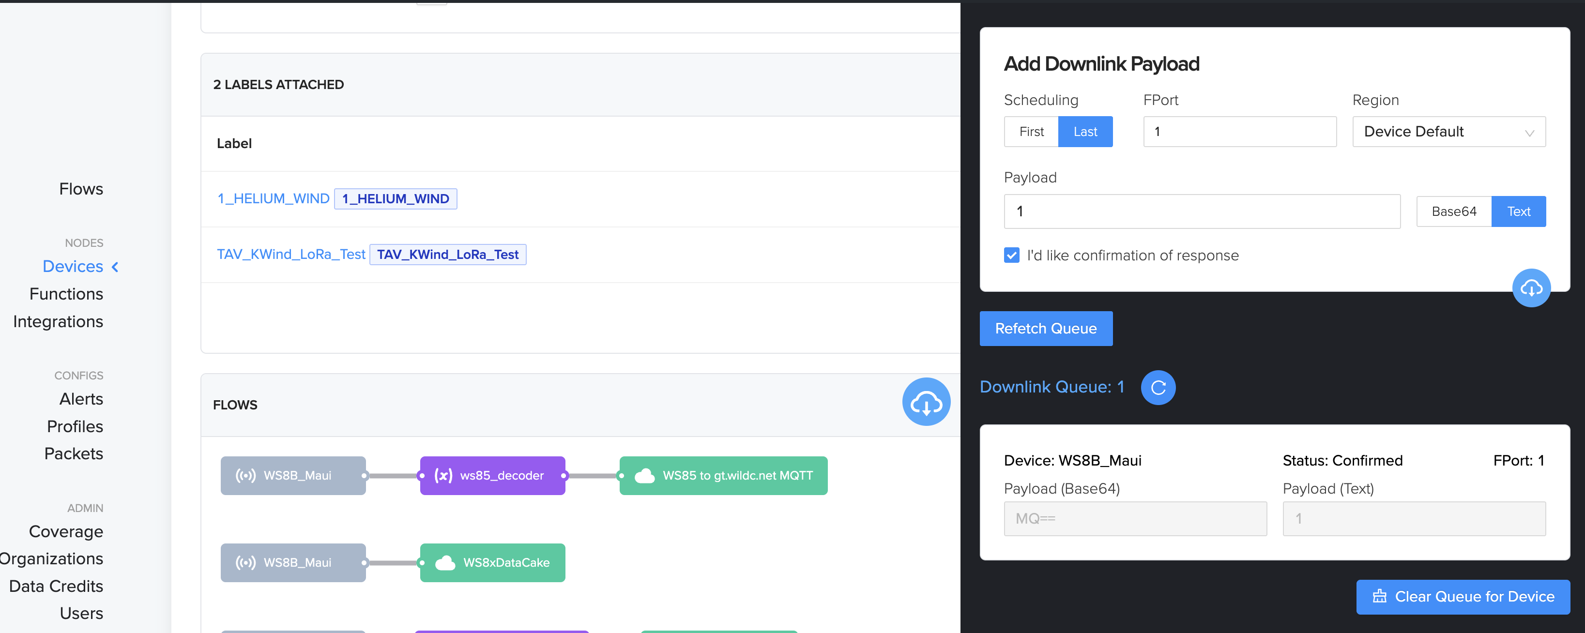Open the 1_HELIUM_WIND label link
The width and height of the screenshot is (1585, 633).
273,199
